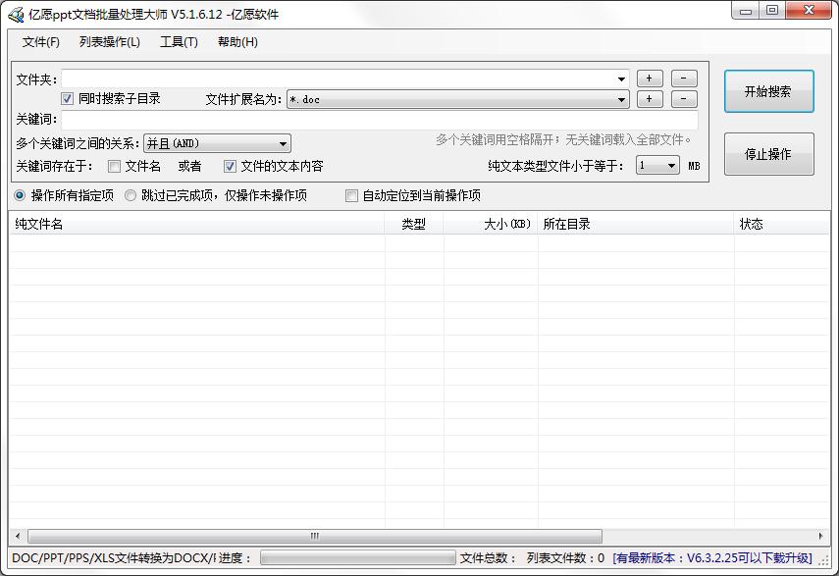Image resolution: width=839 pixels, height=576 pixels.
Task: Open the 工具(T) menu
Action: tap(179, 42)
